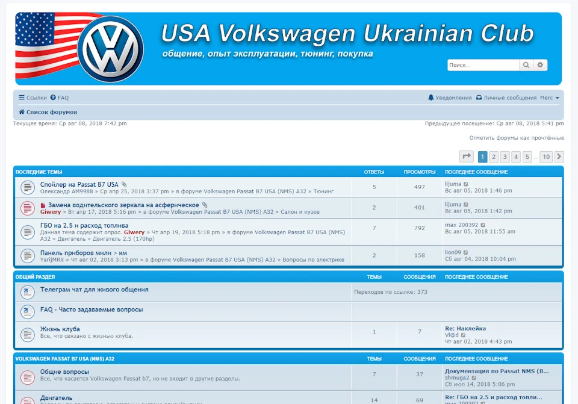Open topic Панель приборов мили > км

(x=83, y=253)
